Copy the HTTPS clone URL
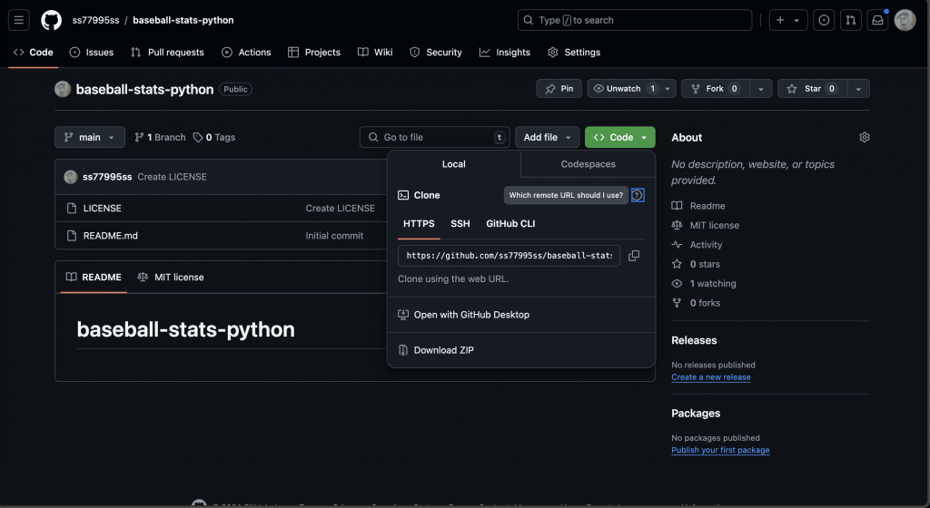 coord(634,256)
